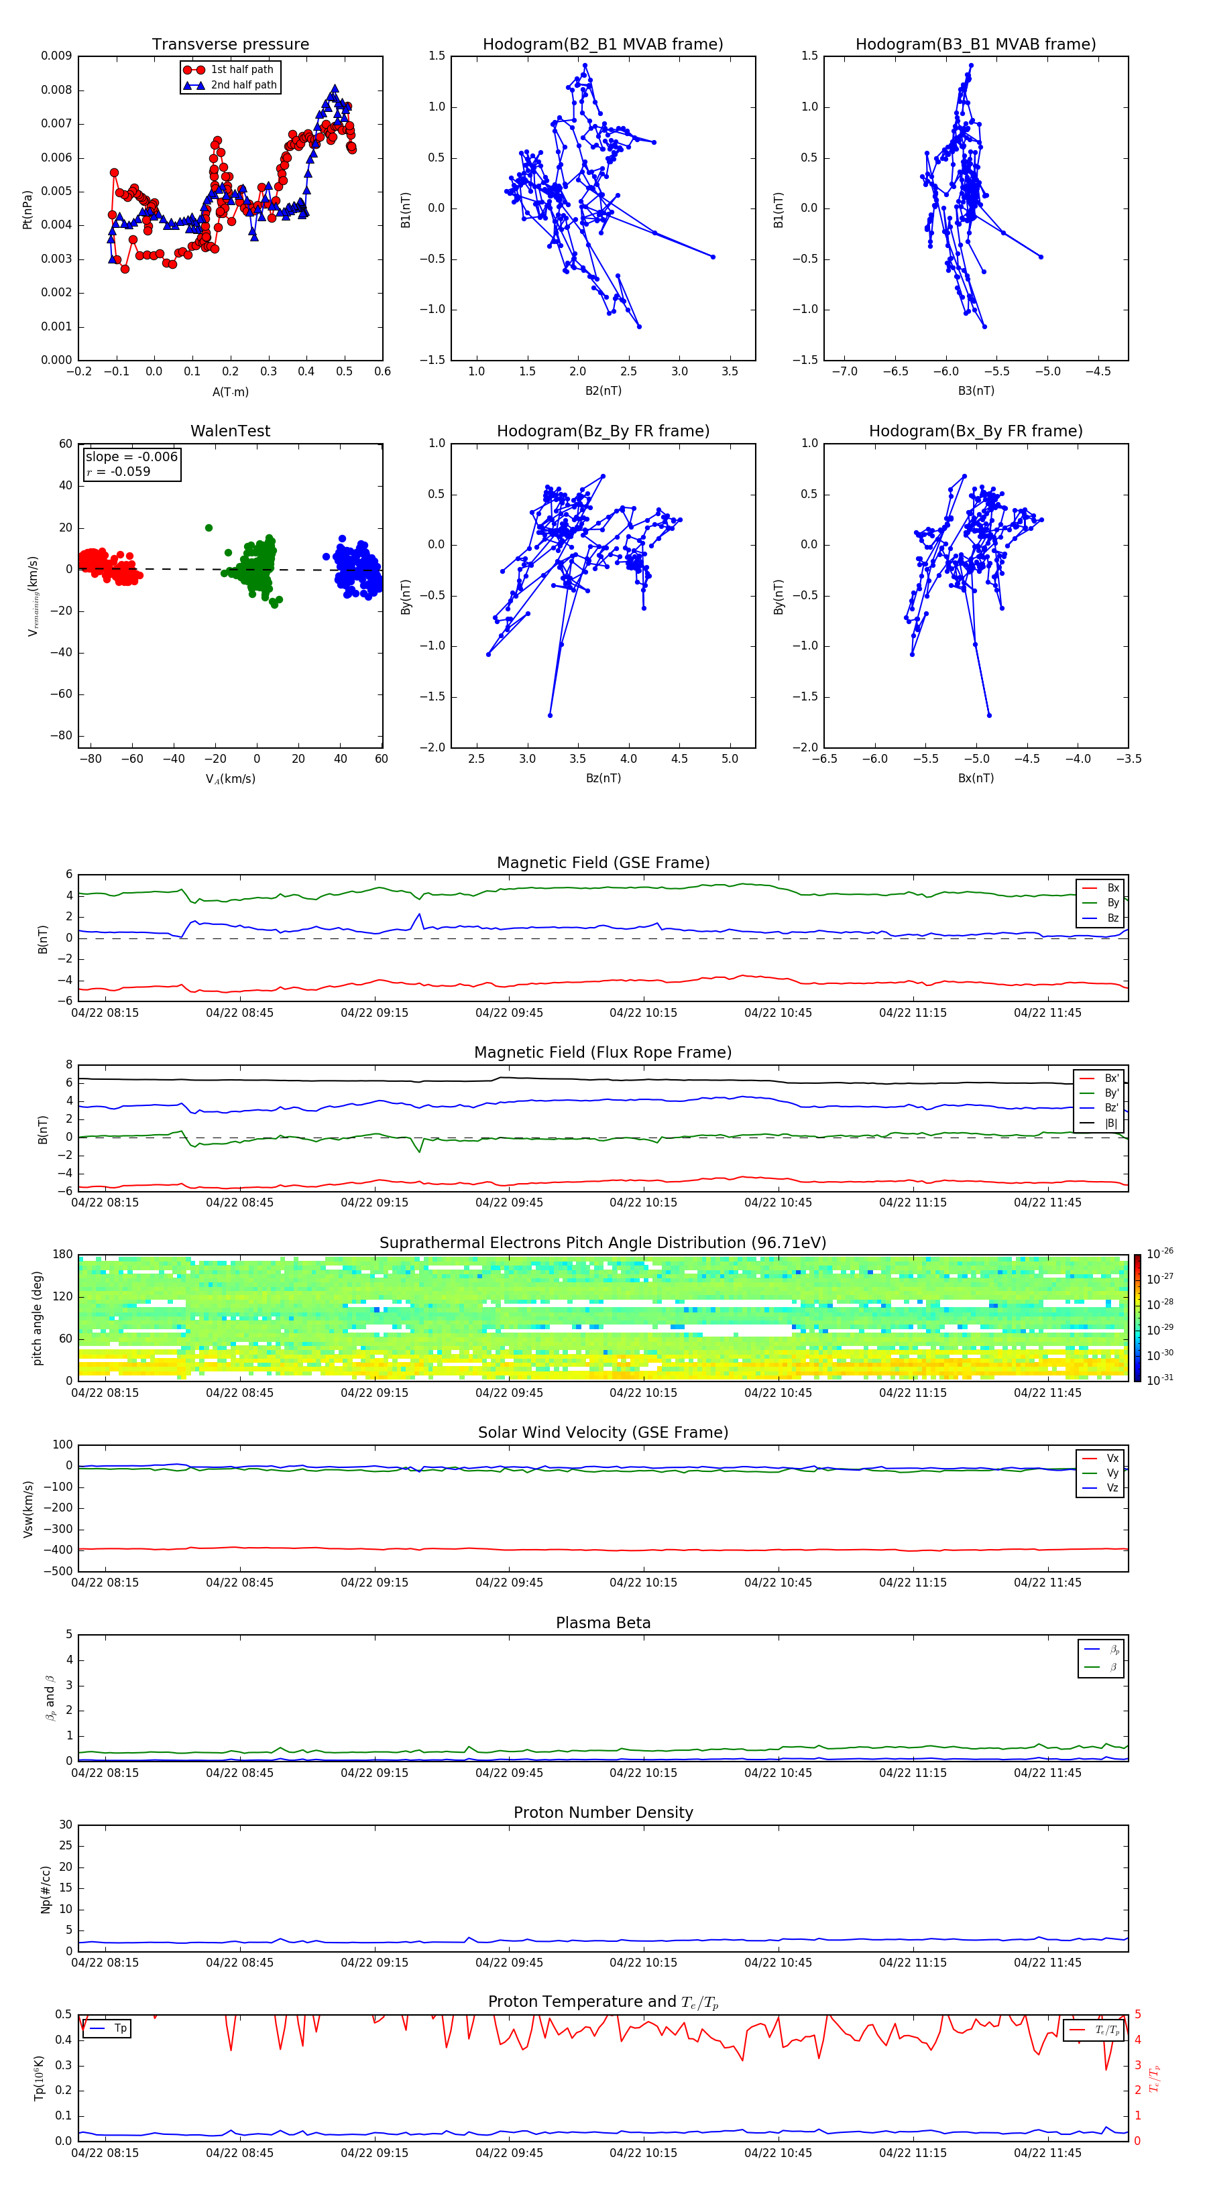
Task: Click the 'Tp(10^6K)' y-axis label
Action: coord(39,2078)
